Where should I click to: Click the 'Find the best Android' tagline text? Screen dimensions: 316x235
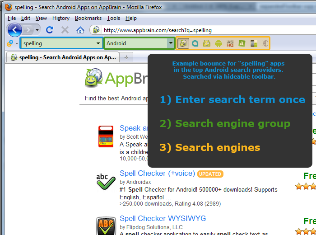[x=116, y=98]
